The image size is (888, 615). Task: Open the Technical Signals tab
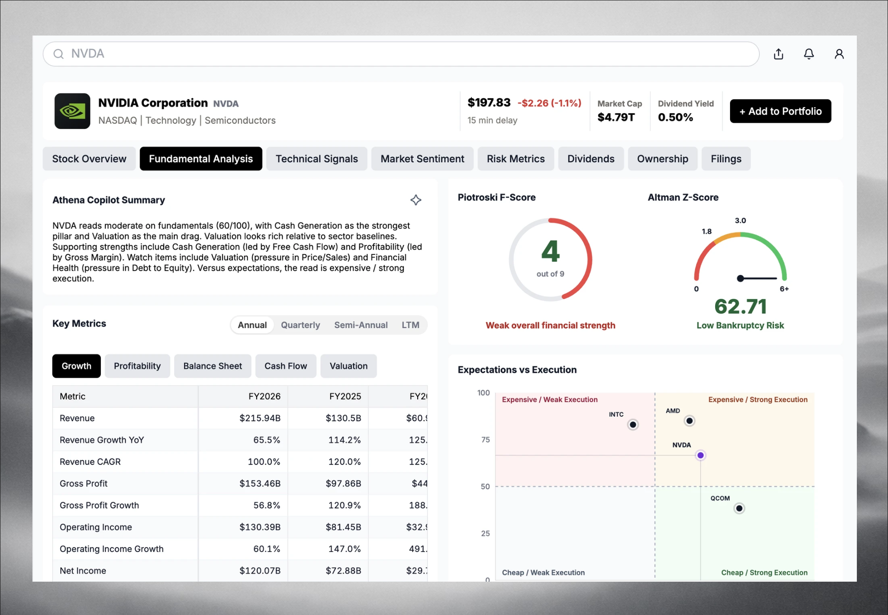[x=317, y=159]
